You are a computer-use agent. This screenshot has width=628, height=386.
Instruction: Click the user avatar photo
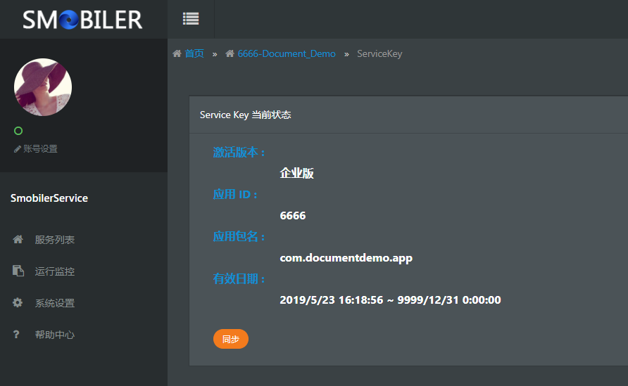click(x=43, y=87)
